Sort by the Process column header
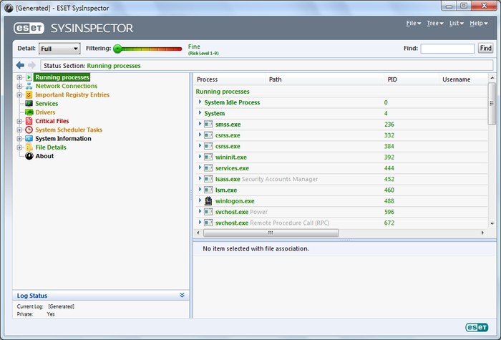This screenshot has width=501, height=340. click(230, 79)
